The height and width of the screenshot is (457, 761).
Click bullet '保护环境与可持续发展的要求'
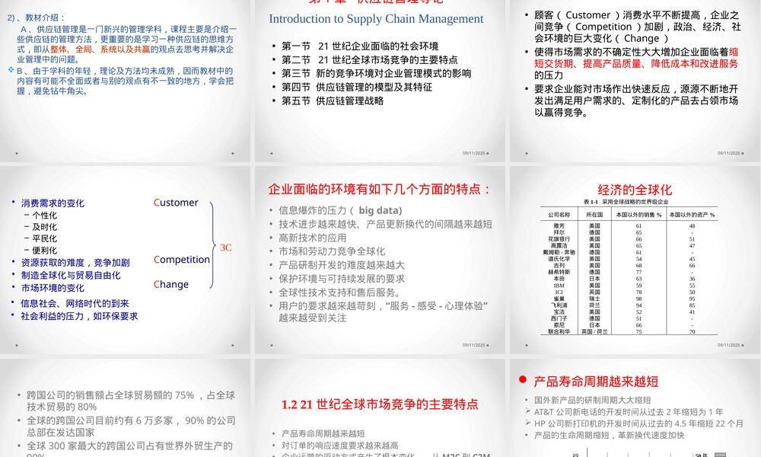tap(341, 278)
